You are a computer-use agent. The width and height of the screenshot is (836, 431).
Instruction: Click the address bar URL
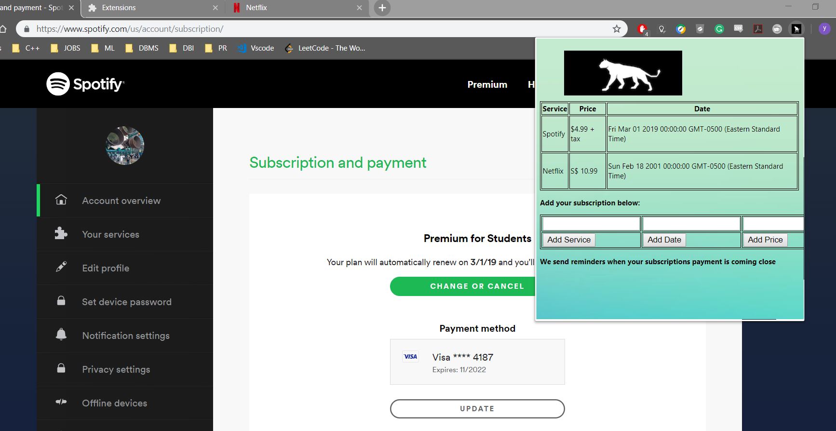130,29
